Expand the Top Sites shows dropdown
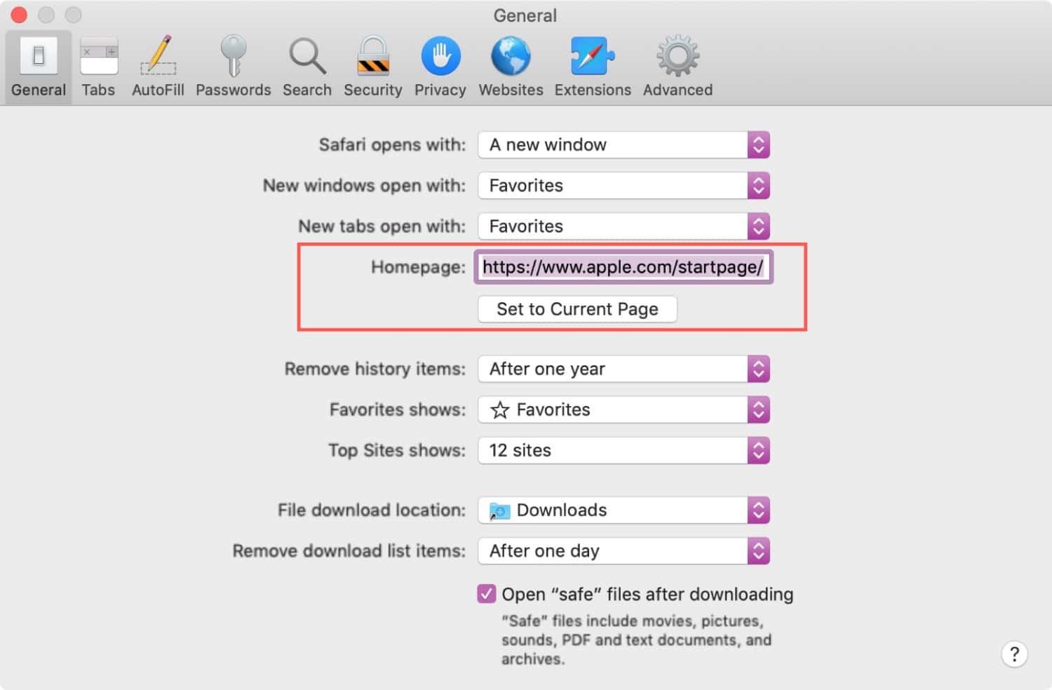This screenshot has height=690, width=1052. tap(623, 450)
